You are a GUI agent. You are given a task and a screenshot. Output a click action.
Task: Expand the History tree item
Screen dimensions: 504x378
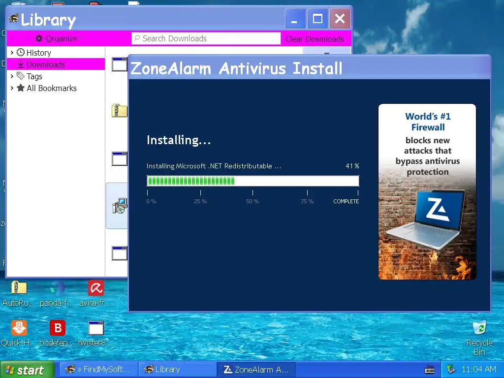12,52
